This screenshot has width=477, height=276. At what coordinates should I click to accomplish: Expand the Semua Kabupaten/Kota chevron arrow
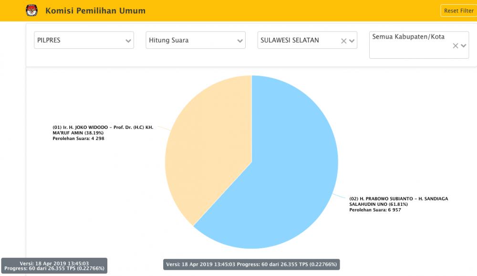[x=463, y=46]
